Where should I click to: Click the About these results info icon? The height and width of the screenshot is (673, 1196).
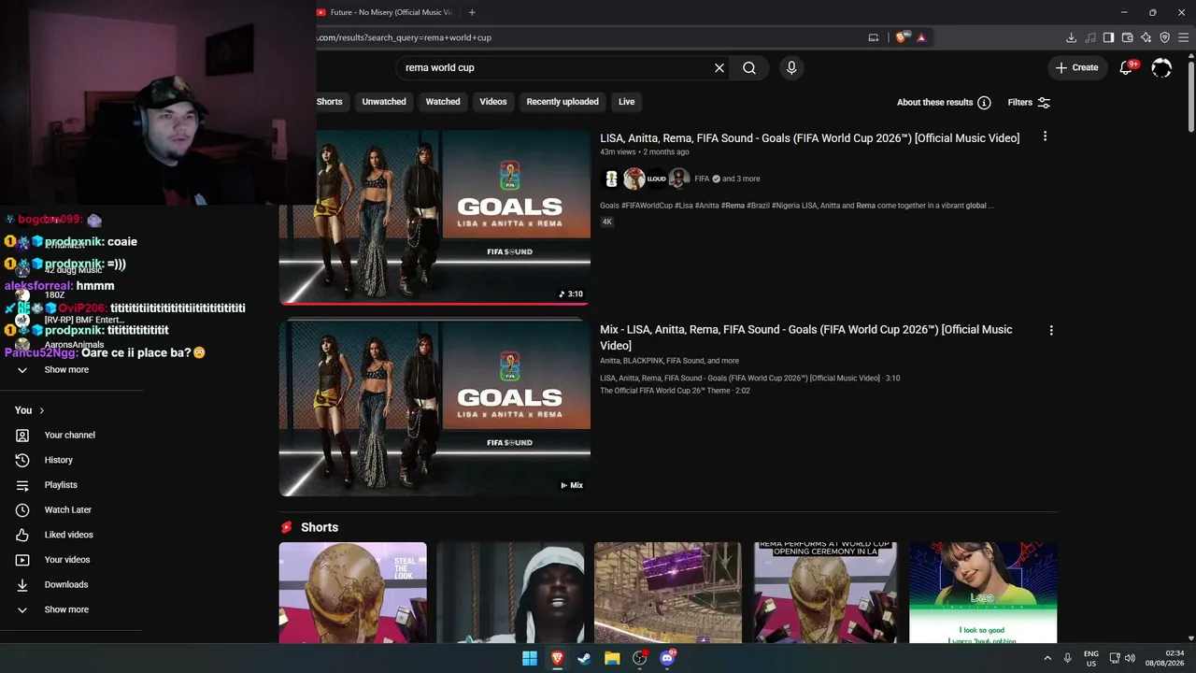click(984, 103)
